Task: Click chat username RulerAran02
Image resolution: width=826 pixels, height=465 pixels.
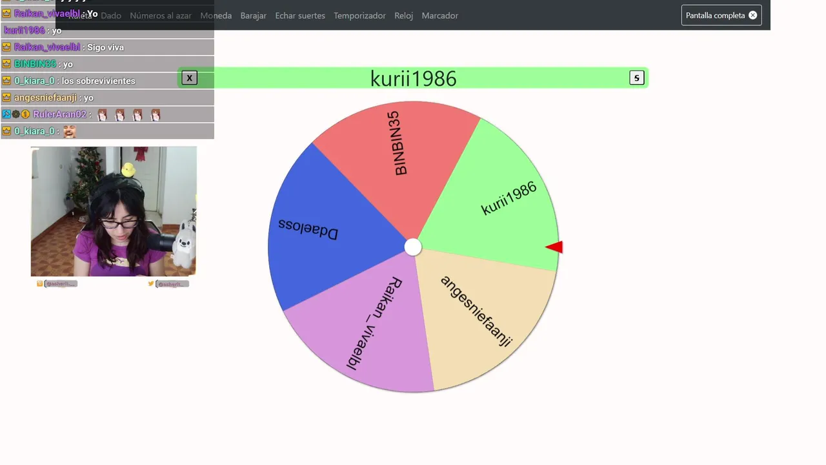Action: [x=59, y=114]
